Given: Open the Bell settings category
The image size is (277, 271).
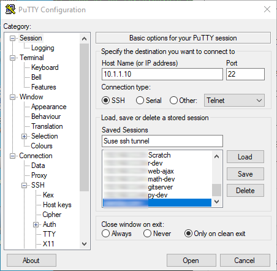Looking at the screenshot, I should pyautogui.click(x=36, y=77).
